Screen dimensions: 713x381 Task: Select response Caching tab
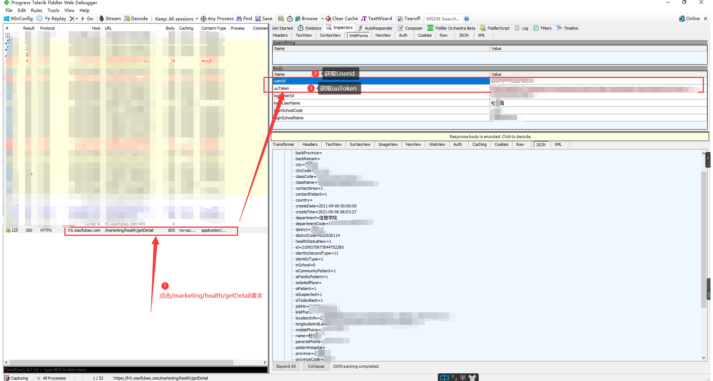click(x=479, y=144)
